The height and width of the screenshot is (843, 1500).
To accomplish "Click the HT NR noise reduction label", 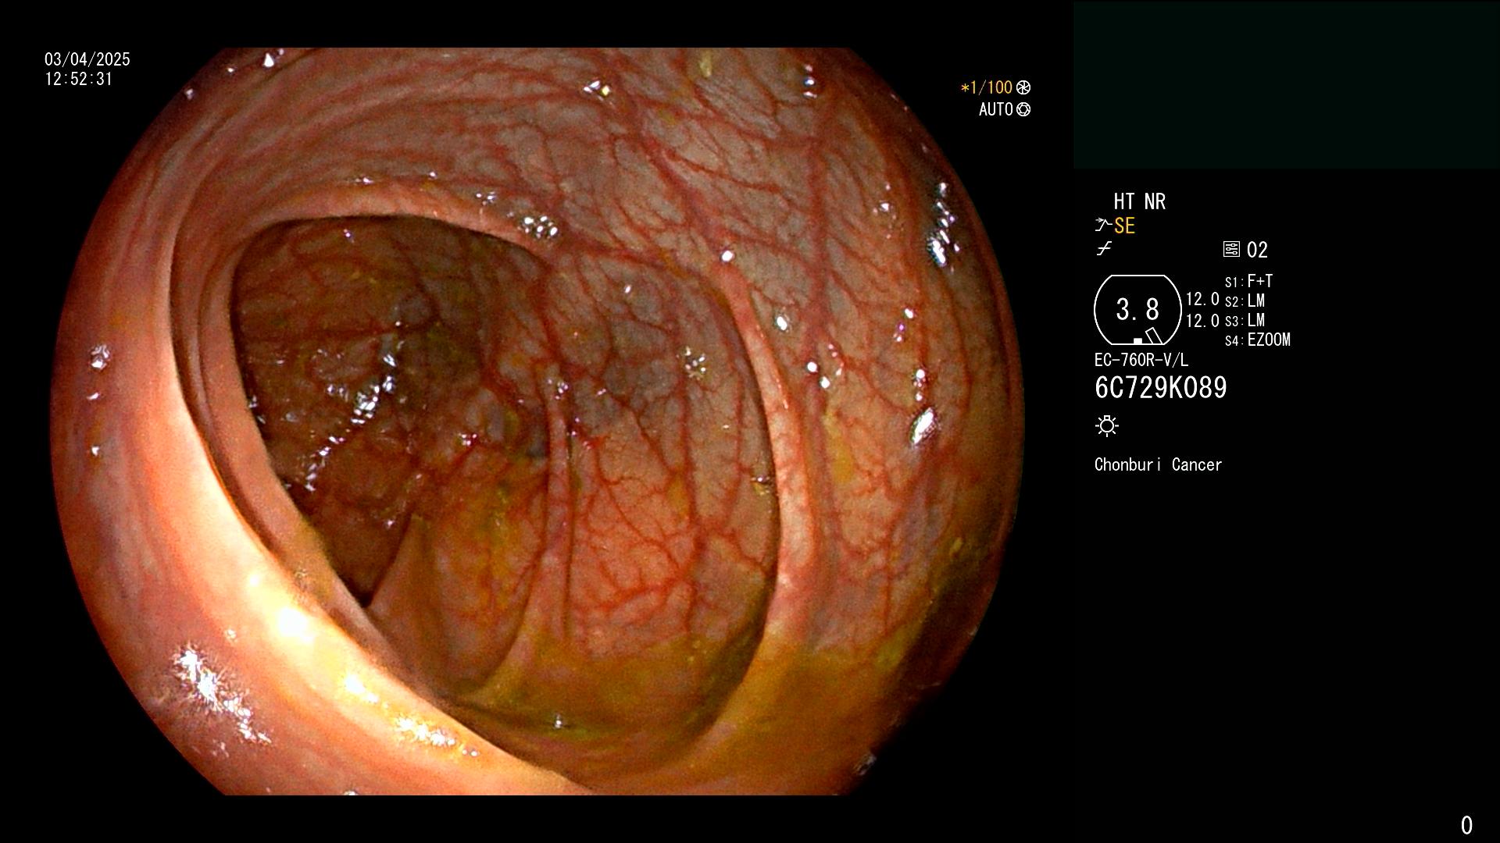I will pyautogui.click(x=1140, y=201).
